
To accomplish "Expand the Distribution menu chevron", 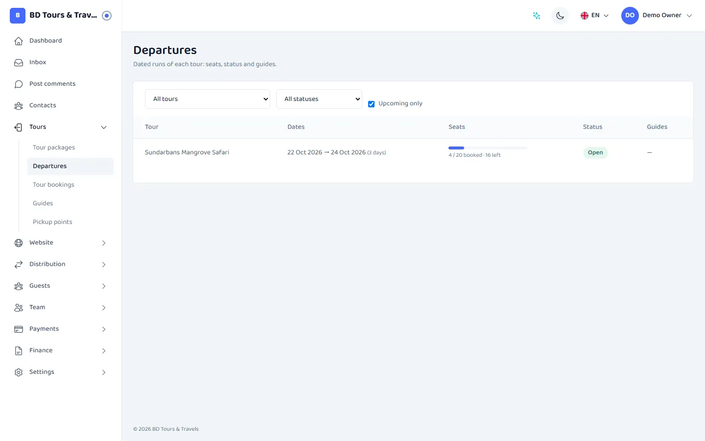I will tap(104, 265).
